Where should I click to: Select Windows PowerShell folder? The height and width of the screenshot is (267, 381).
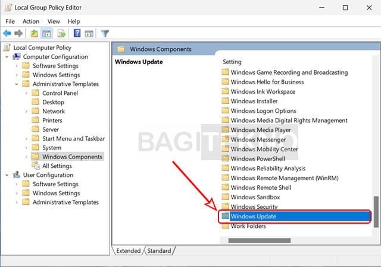258,158
